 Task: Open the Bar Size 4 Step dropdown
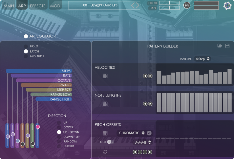click(202, 59)
